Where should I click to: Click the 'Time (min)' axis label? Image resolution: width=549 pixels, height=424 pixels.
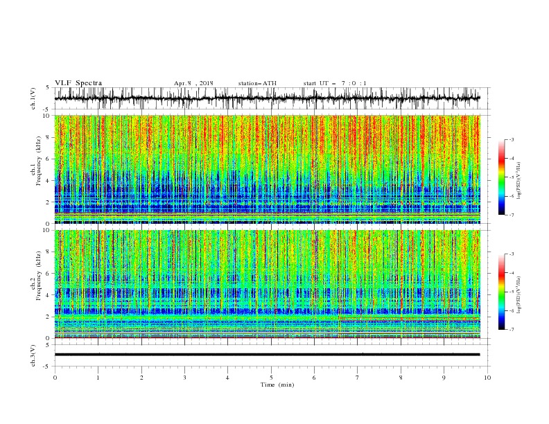(x=277, y=385)
